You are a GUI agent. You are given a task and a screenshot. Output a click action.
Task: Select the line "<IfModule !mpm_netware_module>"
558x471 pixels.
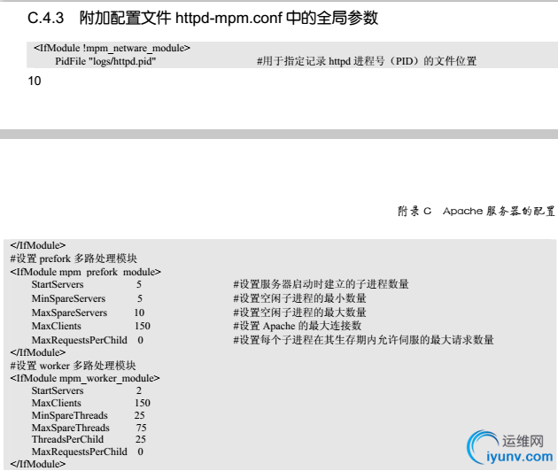(112, 48)
